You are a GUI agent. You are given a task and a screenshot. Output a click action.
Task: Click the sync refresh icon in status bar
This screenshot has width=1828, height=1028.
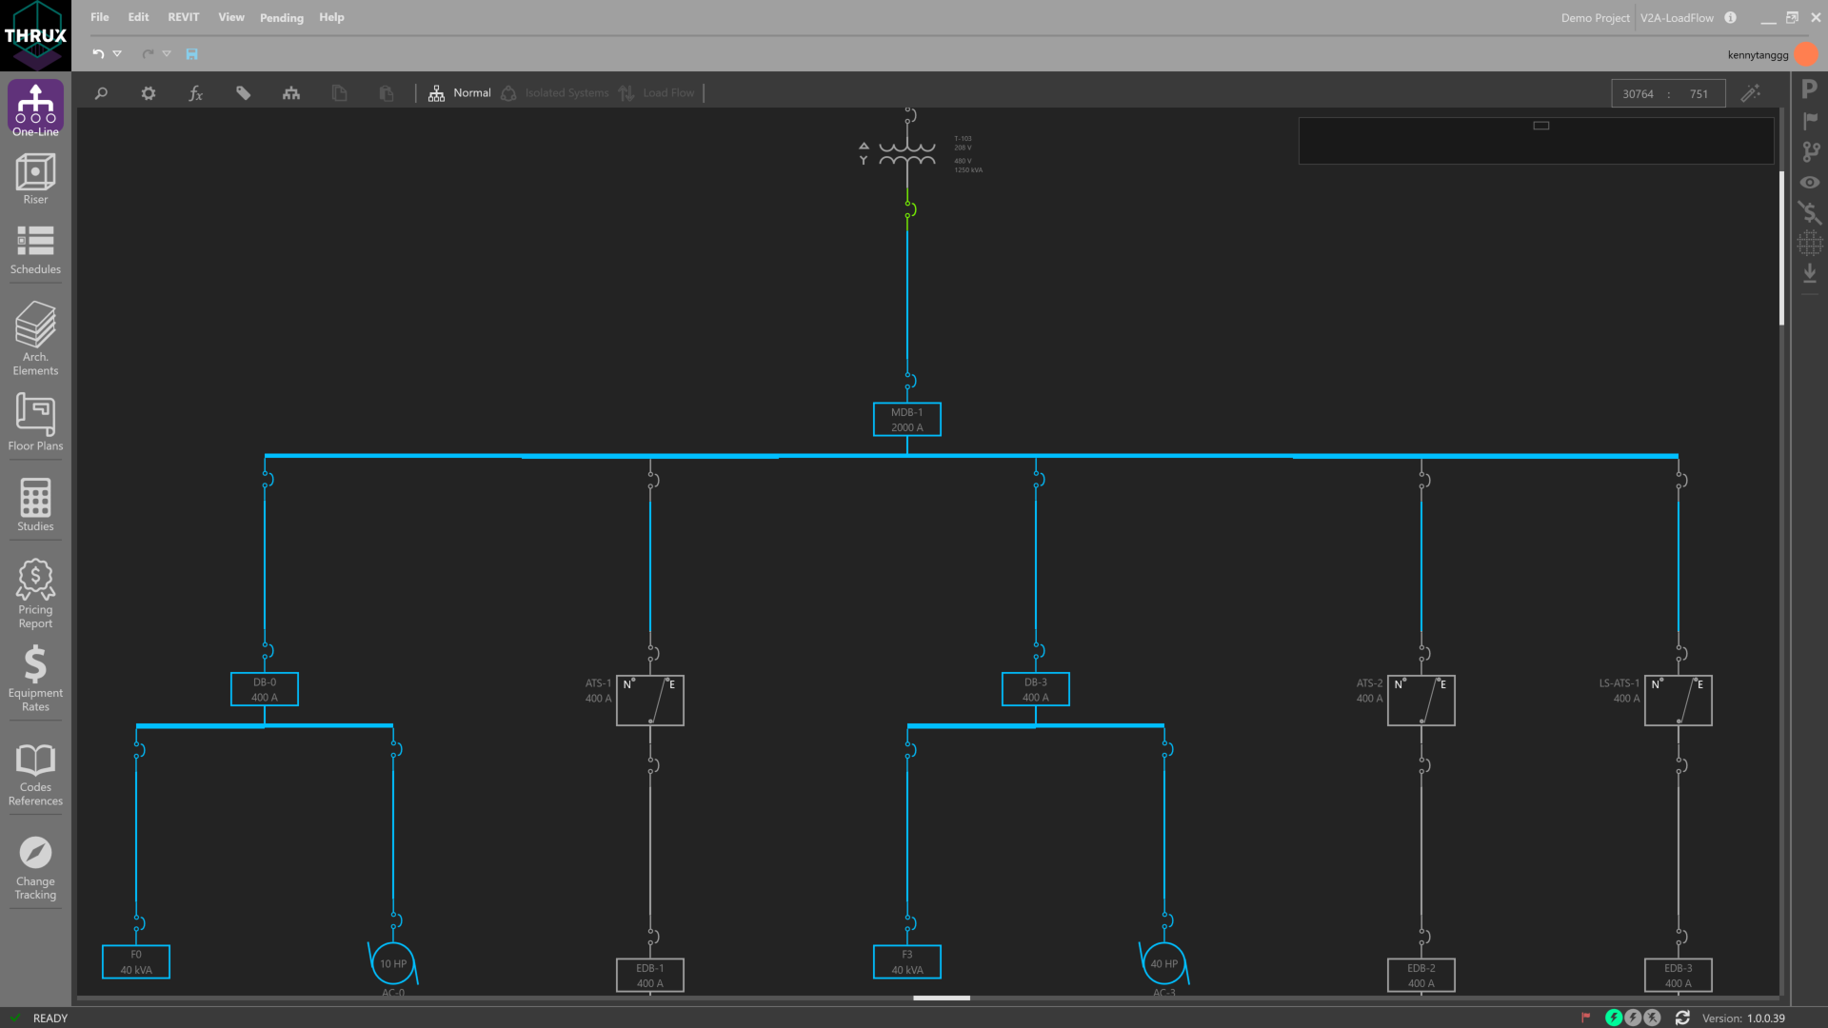(x=1682, y=1018)
